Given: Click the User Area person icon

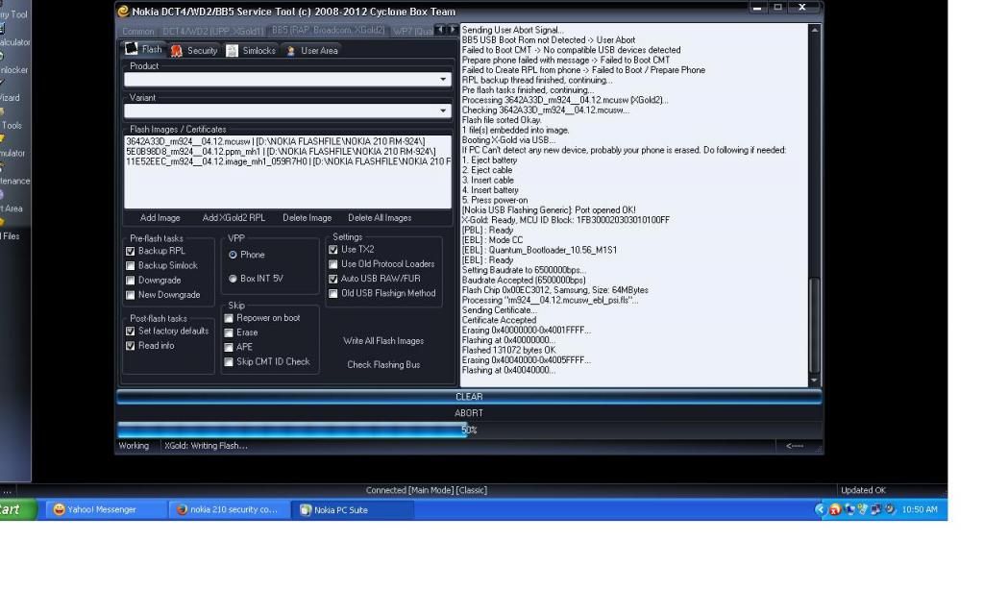Looking at the screenshot, I should [291, 51].
